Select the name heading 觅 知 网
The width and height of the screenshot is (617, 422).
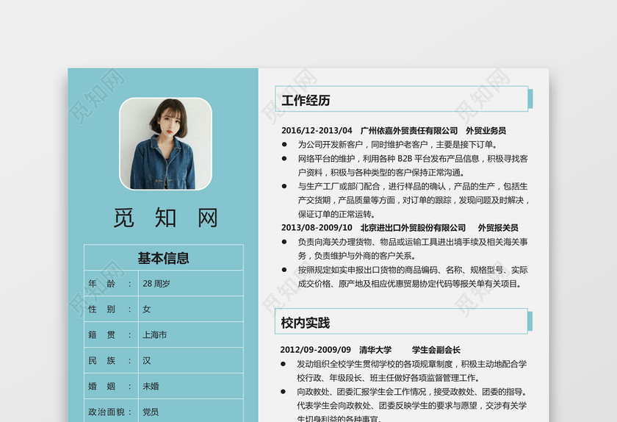click(166, 218)
